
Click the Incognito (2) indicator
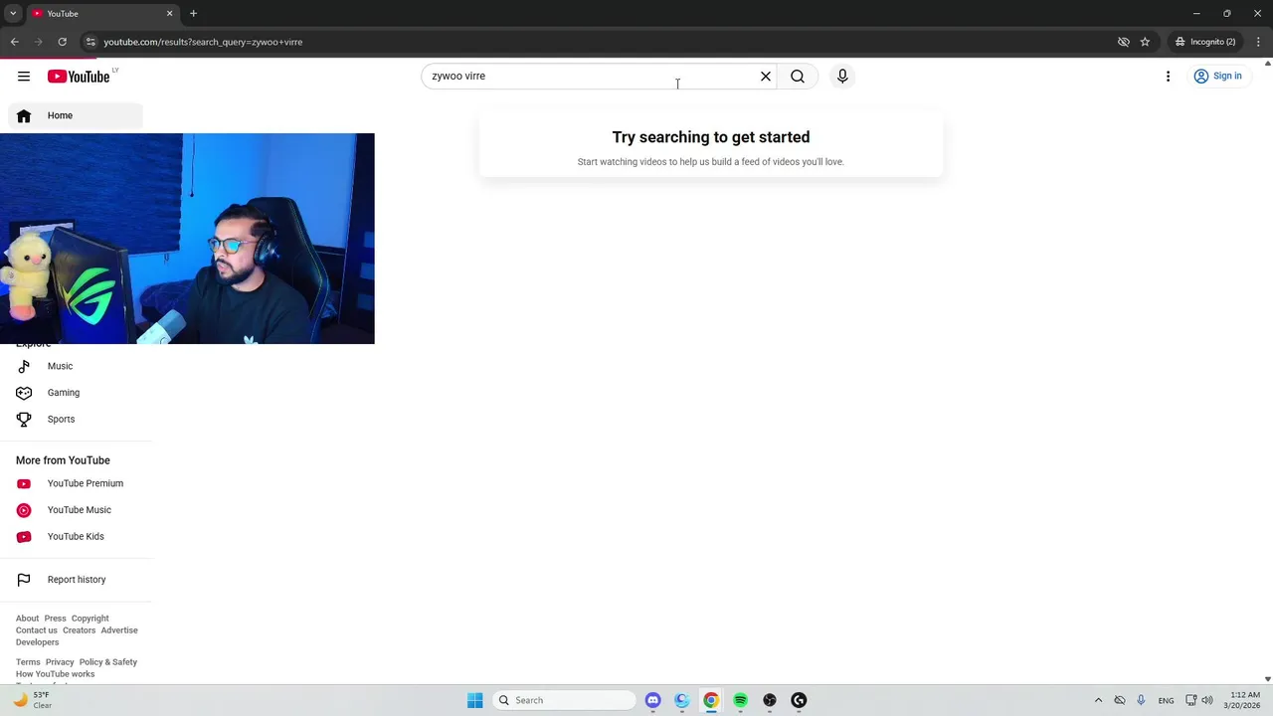pos(1205,42)
